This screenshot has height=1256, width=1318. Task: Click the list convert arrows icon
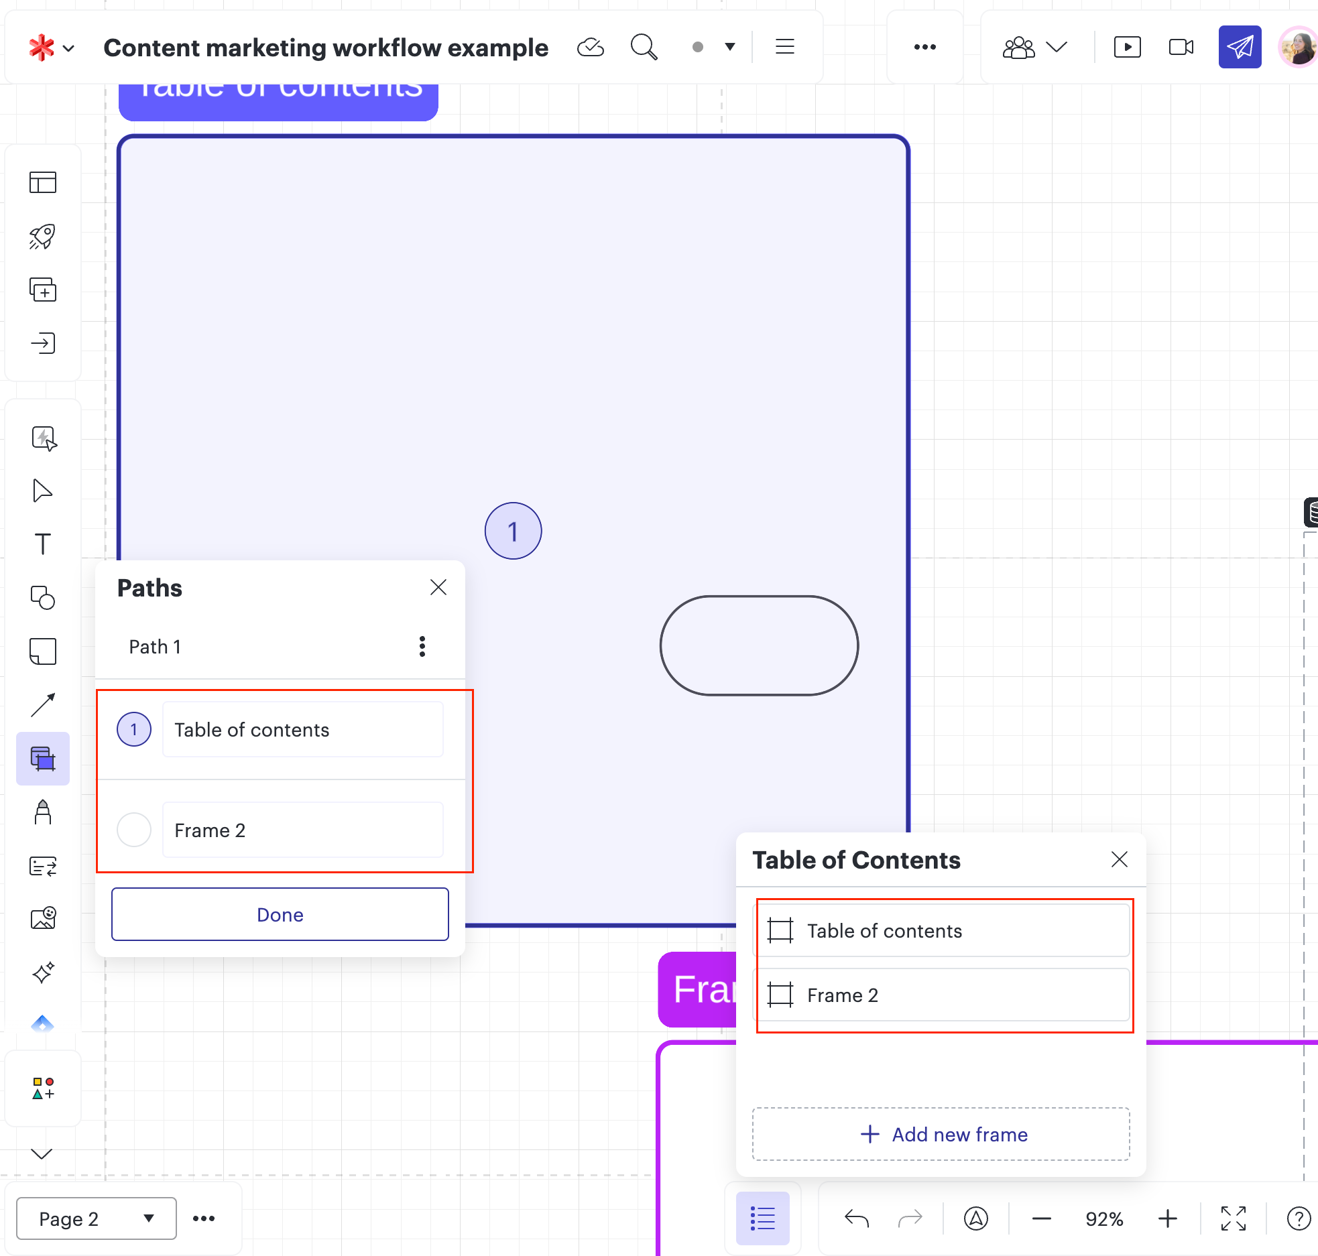[43, 867]
